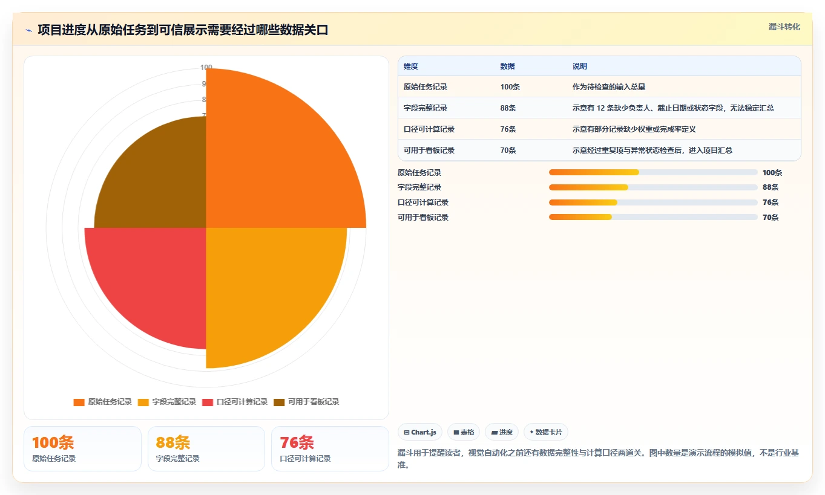825x495 pixels.
Task: Hide 可用于看板记录 via its legend label text
Action: click(314, 402)
